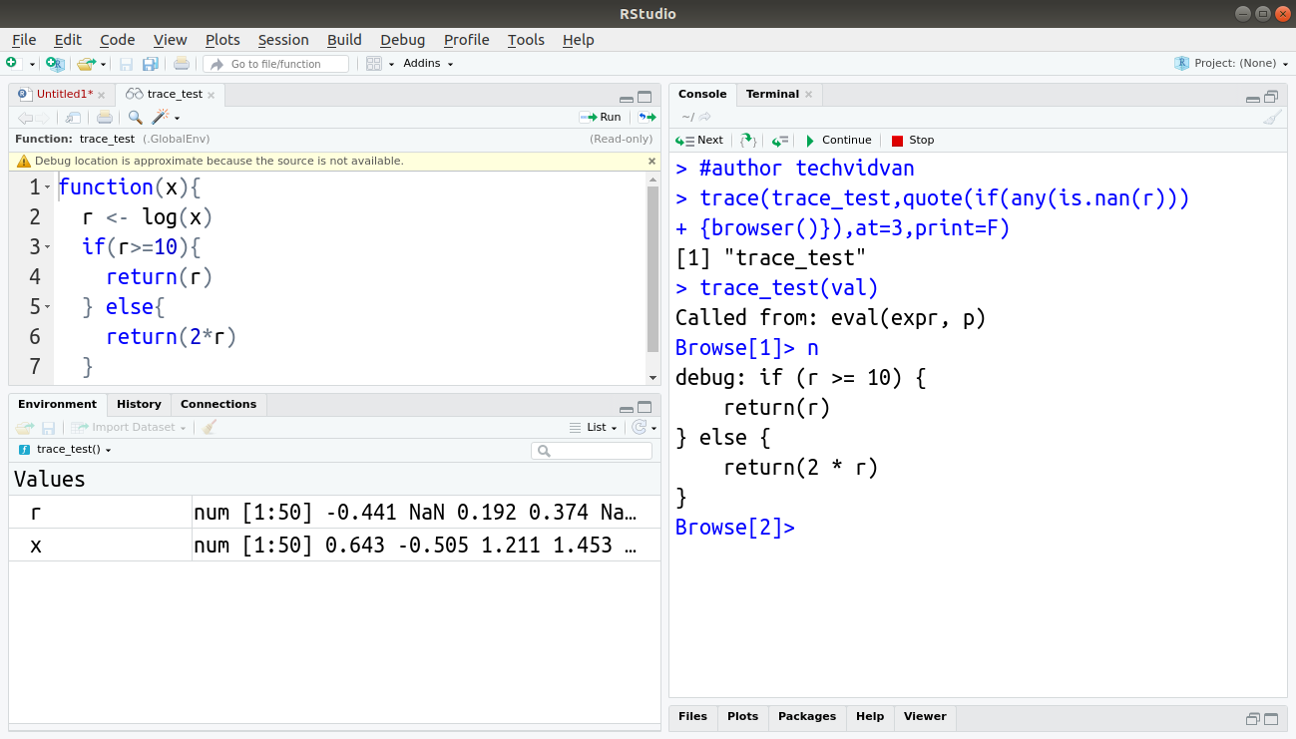Click the Continue debug button
The image size is (1296, 739).
(x=838, y=141)
